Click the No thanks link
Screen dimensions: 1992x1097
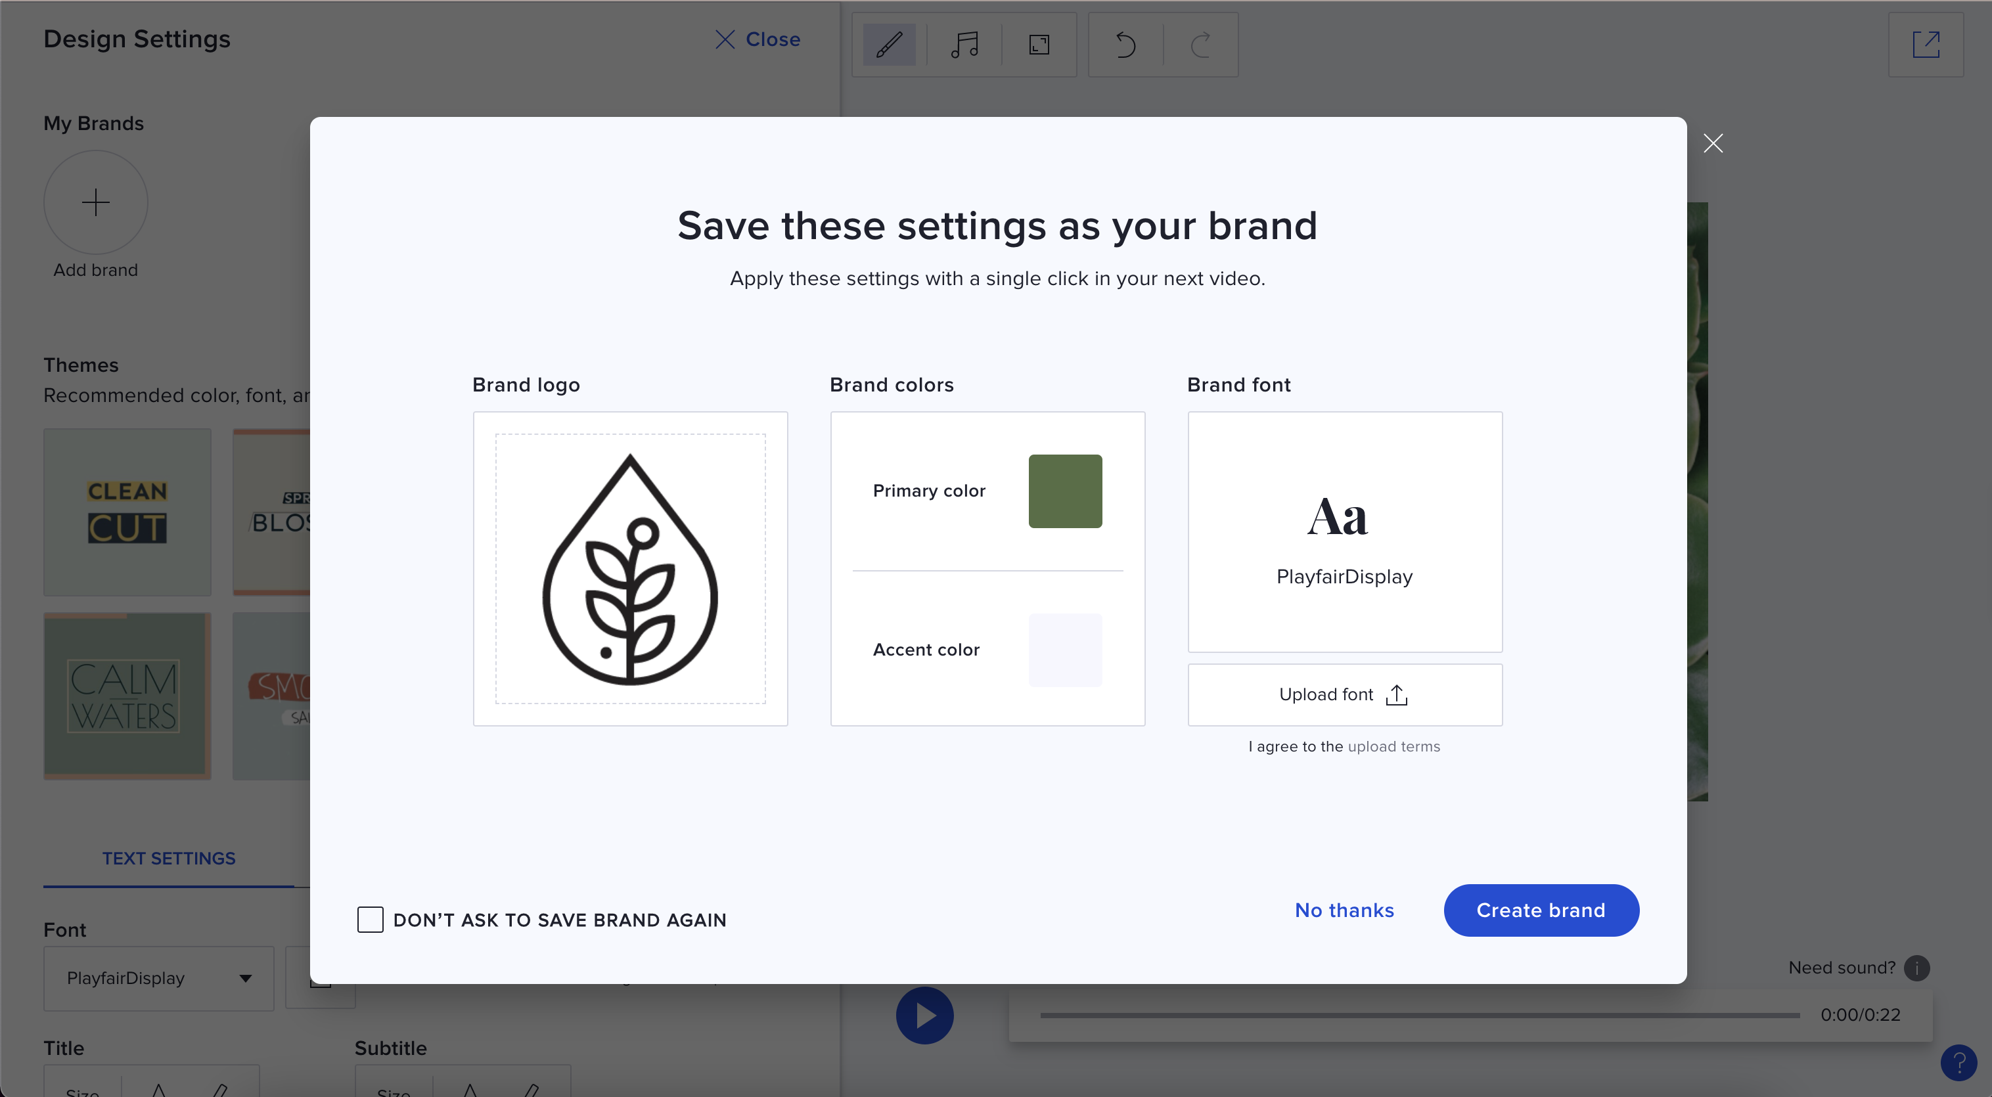tap(1344, 909)
